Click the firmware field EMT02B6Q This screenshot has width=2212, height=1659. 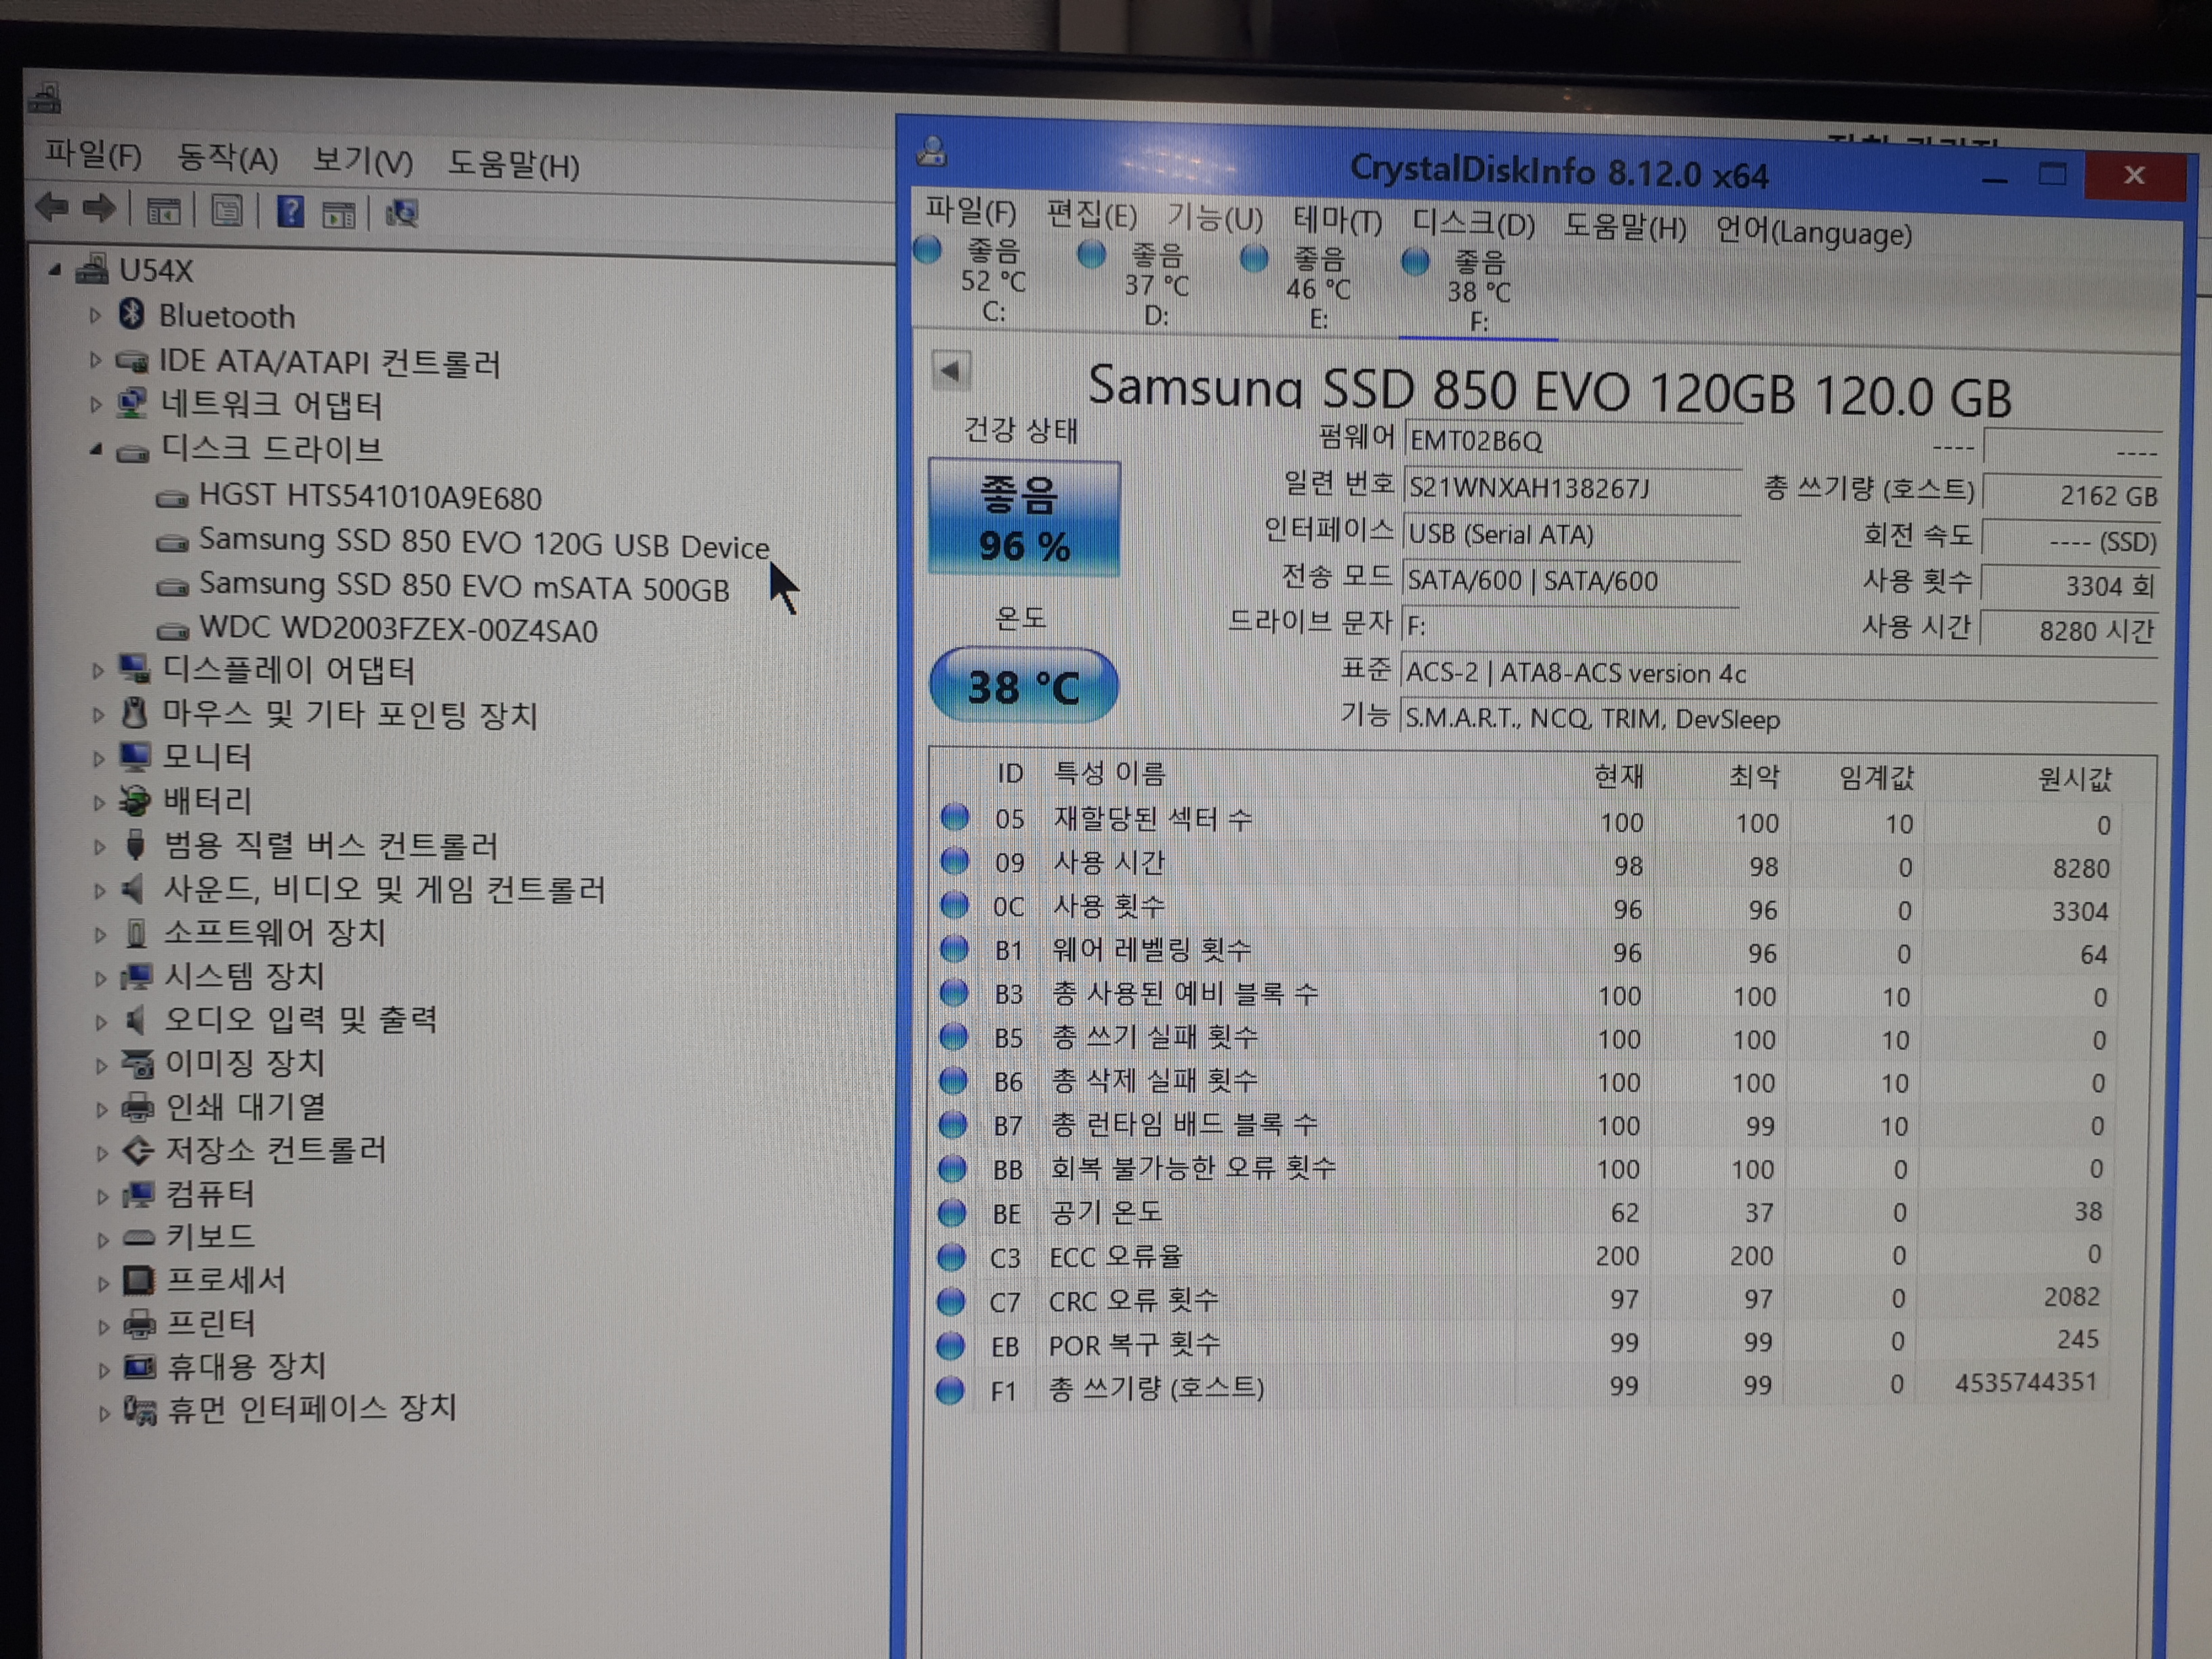[1573, 441]
